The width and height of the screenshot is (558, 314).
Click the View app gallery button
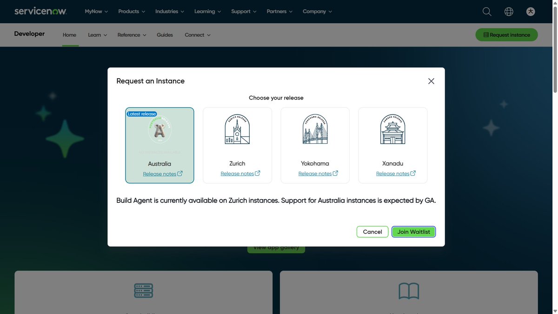276,248
